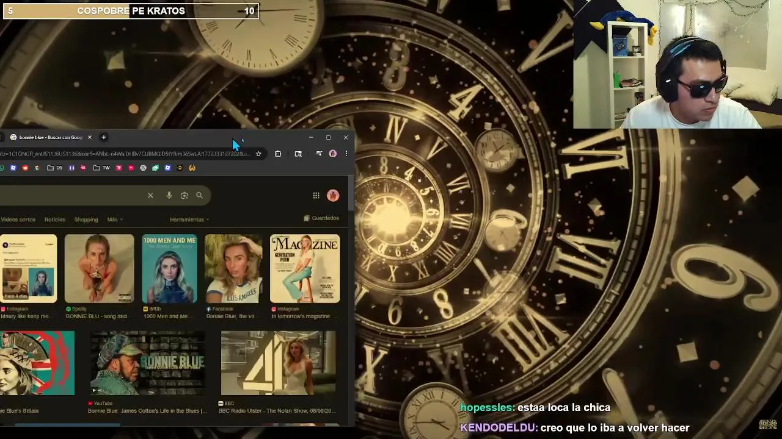Open the gray round bookmark icon
Viewport: 782px width, 439px height.
[x=143, y=168]
